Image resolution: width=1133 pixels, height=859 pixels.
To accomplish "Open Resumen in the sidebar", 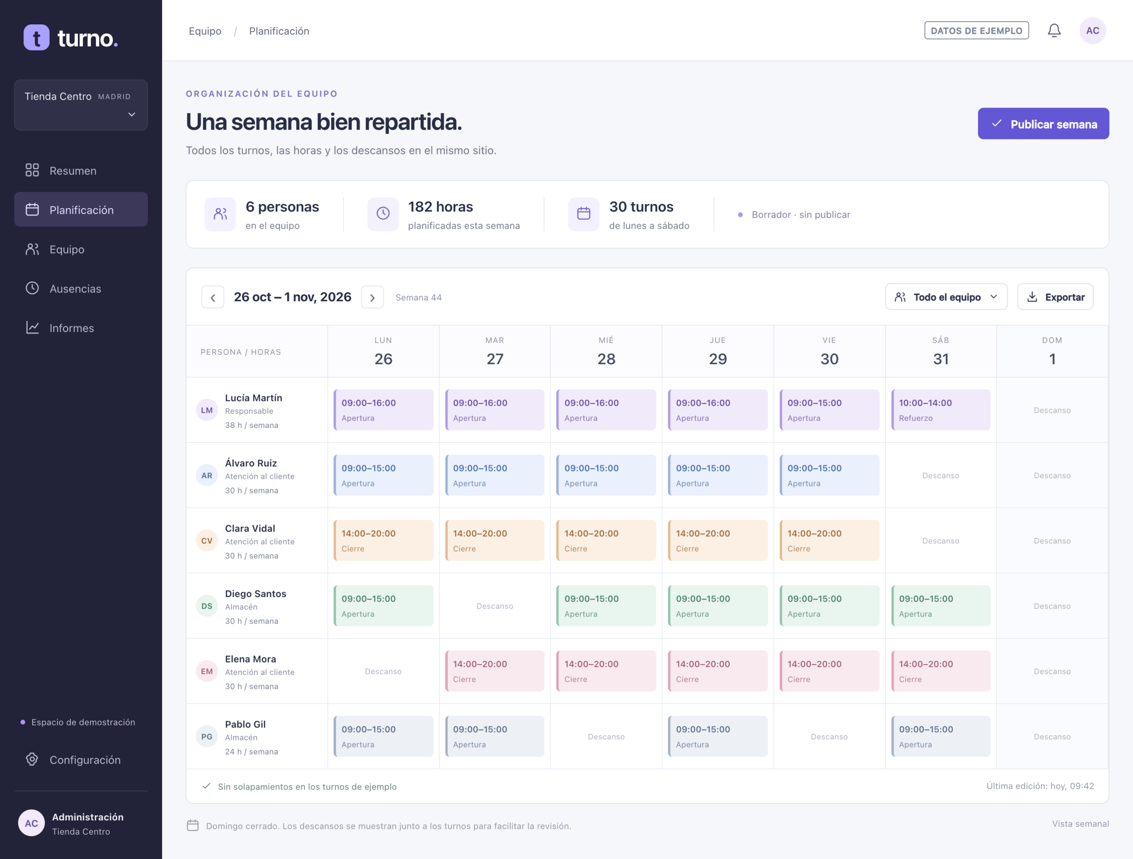I will click(81, 170).
